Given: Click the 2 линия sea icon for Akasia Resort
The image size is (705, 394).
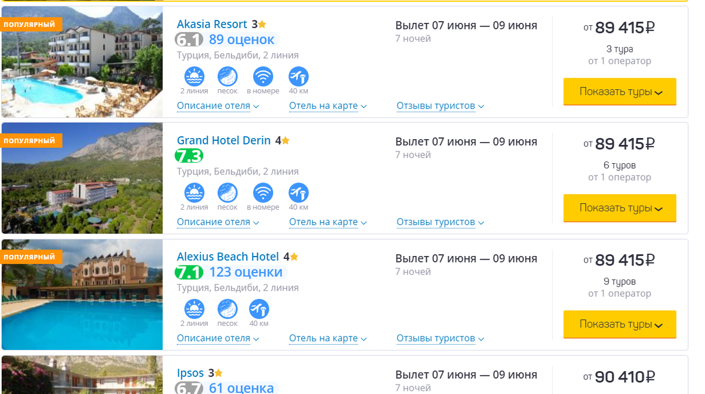Looking at the screenshot, I should [x=194, y=77].
